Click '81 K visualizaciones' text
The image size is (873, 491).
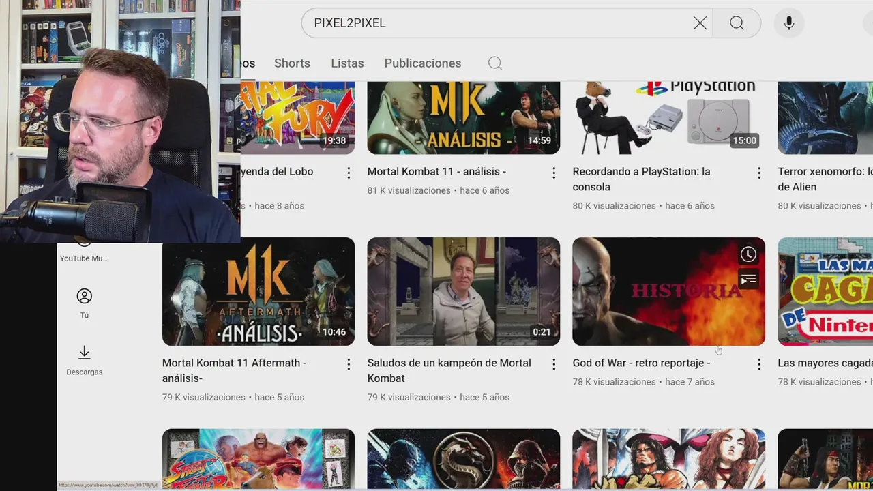pyautogui.click(x=409, y=190)
